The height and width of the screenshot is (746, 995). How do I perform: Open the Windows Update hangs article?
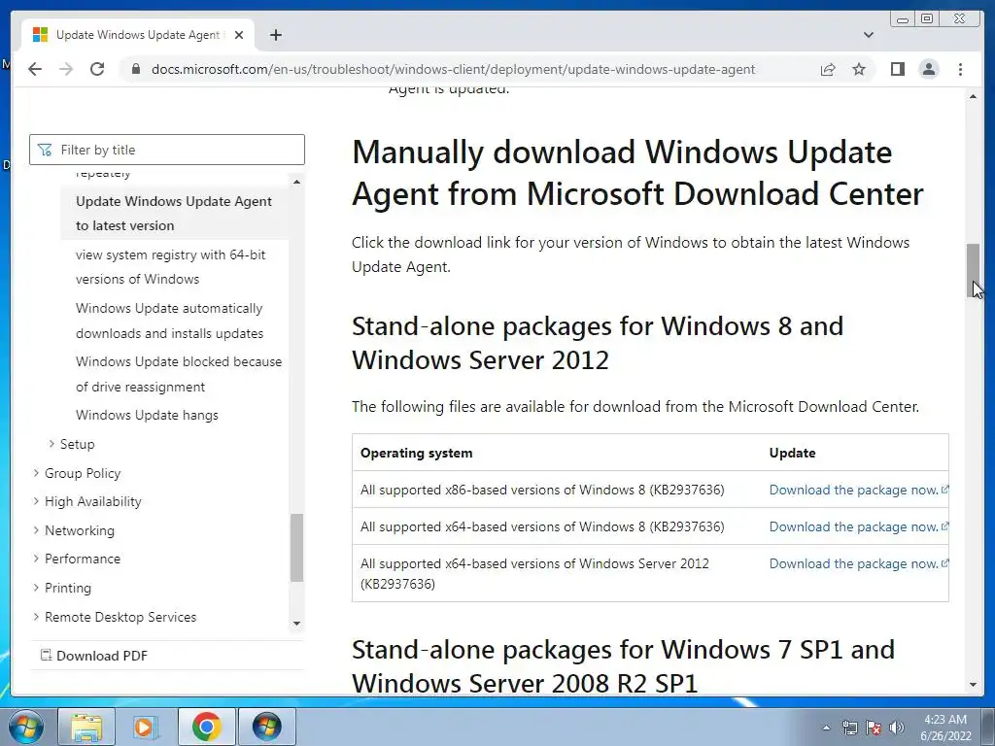[x=148, y=415]
